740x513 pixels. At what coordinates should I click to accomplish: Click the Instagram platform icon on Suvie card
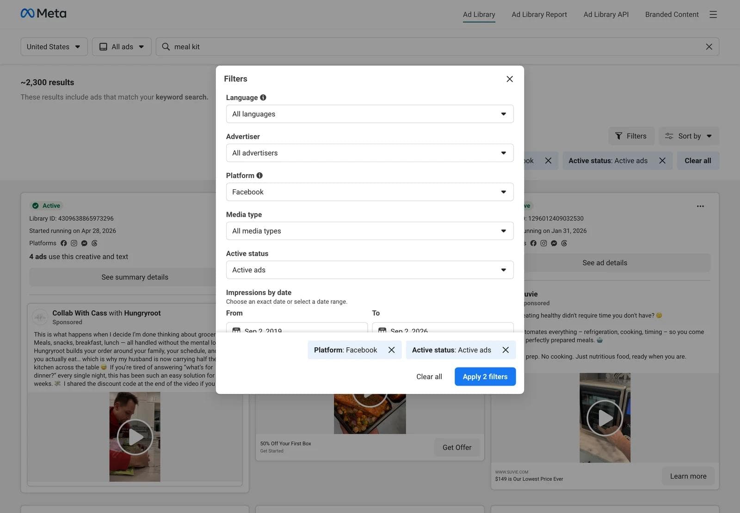pos(543,243)
